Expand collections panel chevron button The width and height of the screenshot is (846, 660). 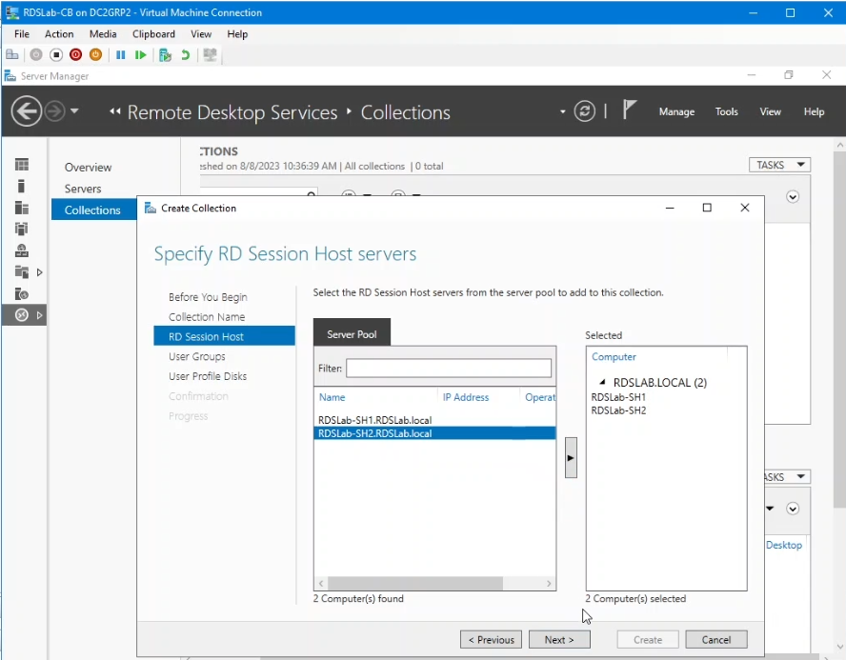[792, 197]
